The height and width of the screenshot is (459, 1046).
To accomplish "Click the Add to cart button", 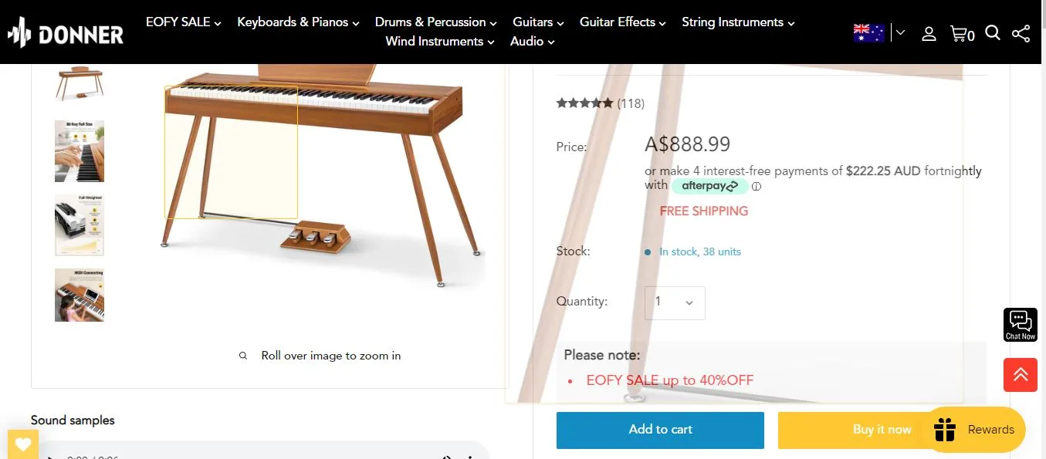I will [660, 430].
